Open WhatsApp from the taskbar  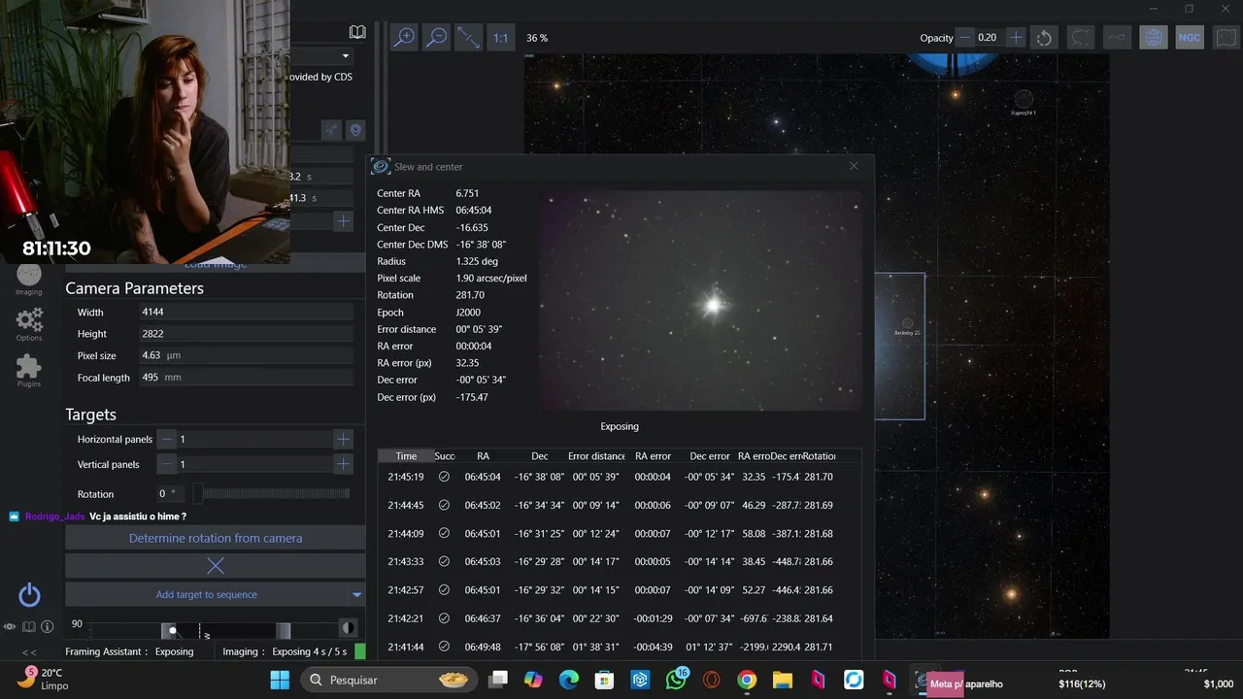click(x=676, y=680)
